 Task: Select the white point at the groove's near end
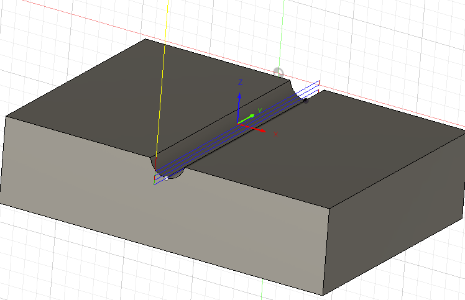[166, 178]
